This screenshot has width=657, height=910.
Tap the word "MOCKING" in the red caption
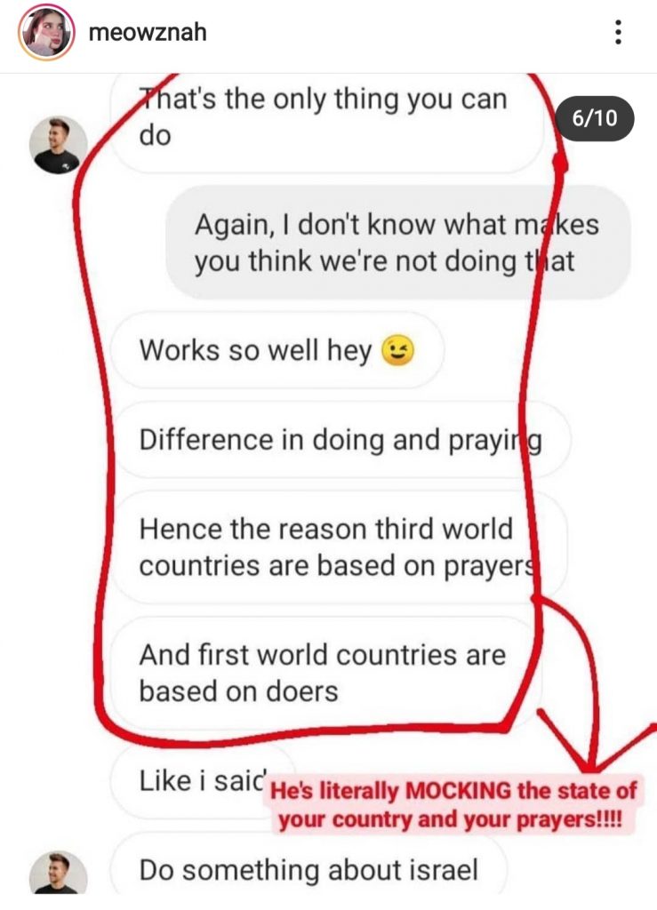click(459, 790)
